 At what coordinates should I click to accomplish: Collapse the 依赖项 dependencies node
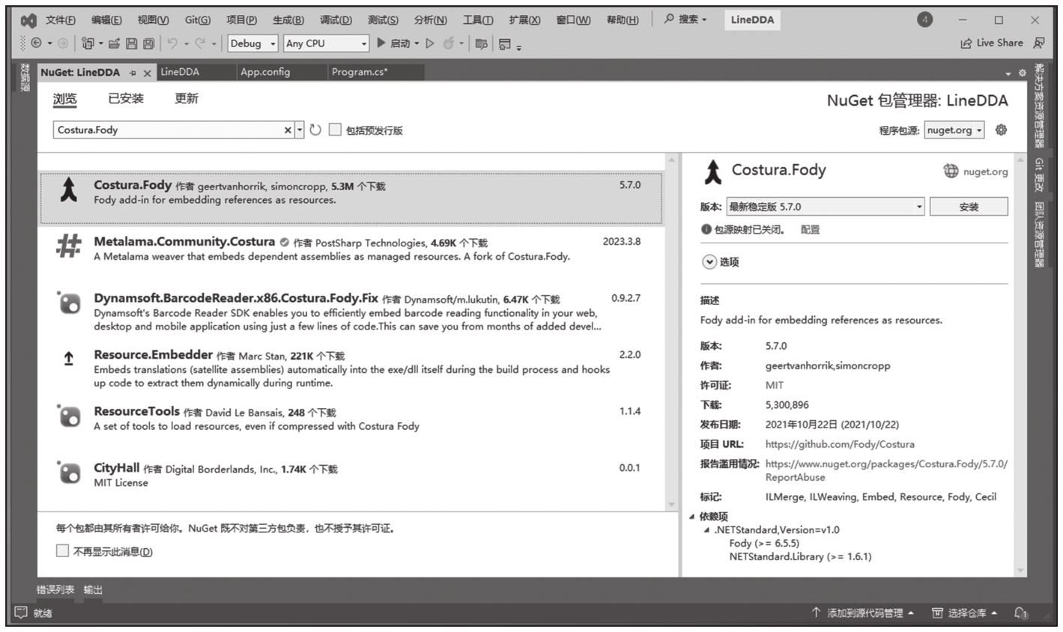pyautogui.click(x=692, y=516)
